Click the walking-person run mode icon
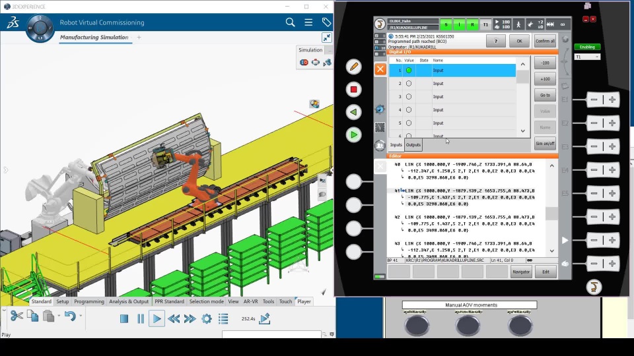 pos(518,24)
